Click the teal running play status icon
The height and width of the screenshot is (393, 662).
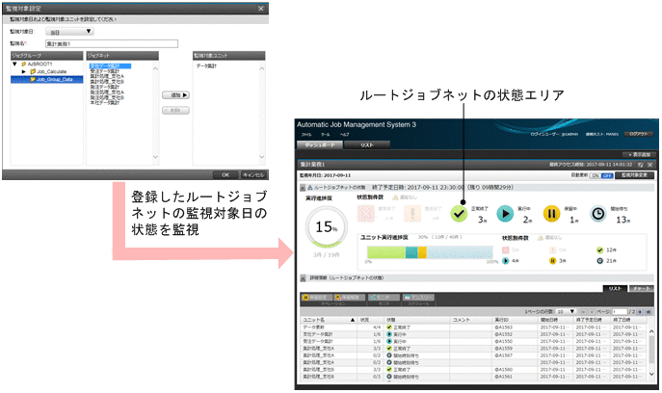(x=505, y=214)
